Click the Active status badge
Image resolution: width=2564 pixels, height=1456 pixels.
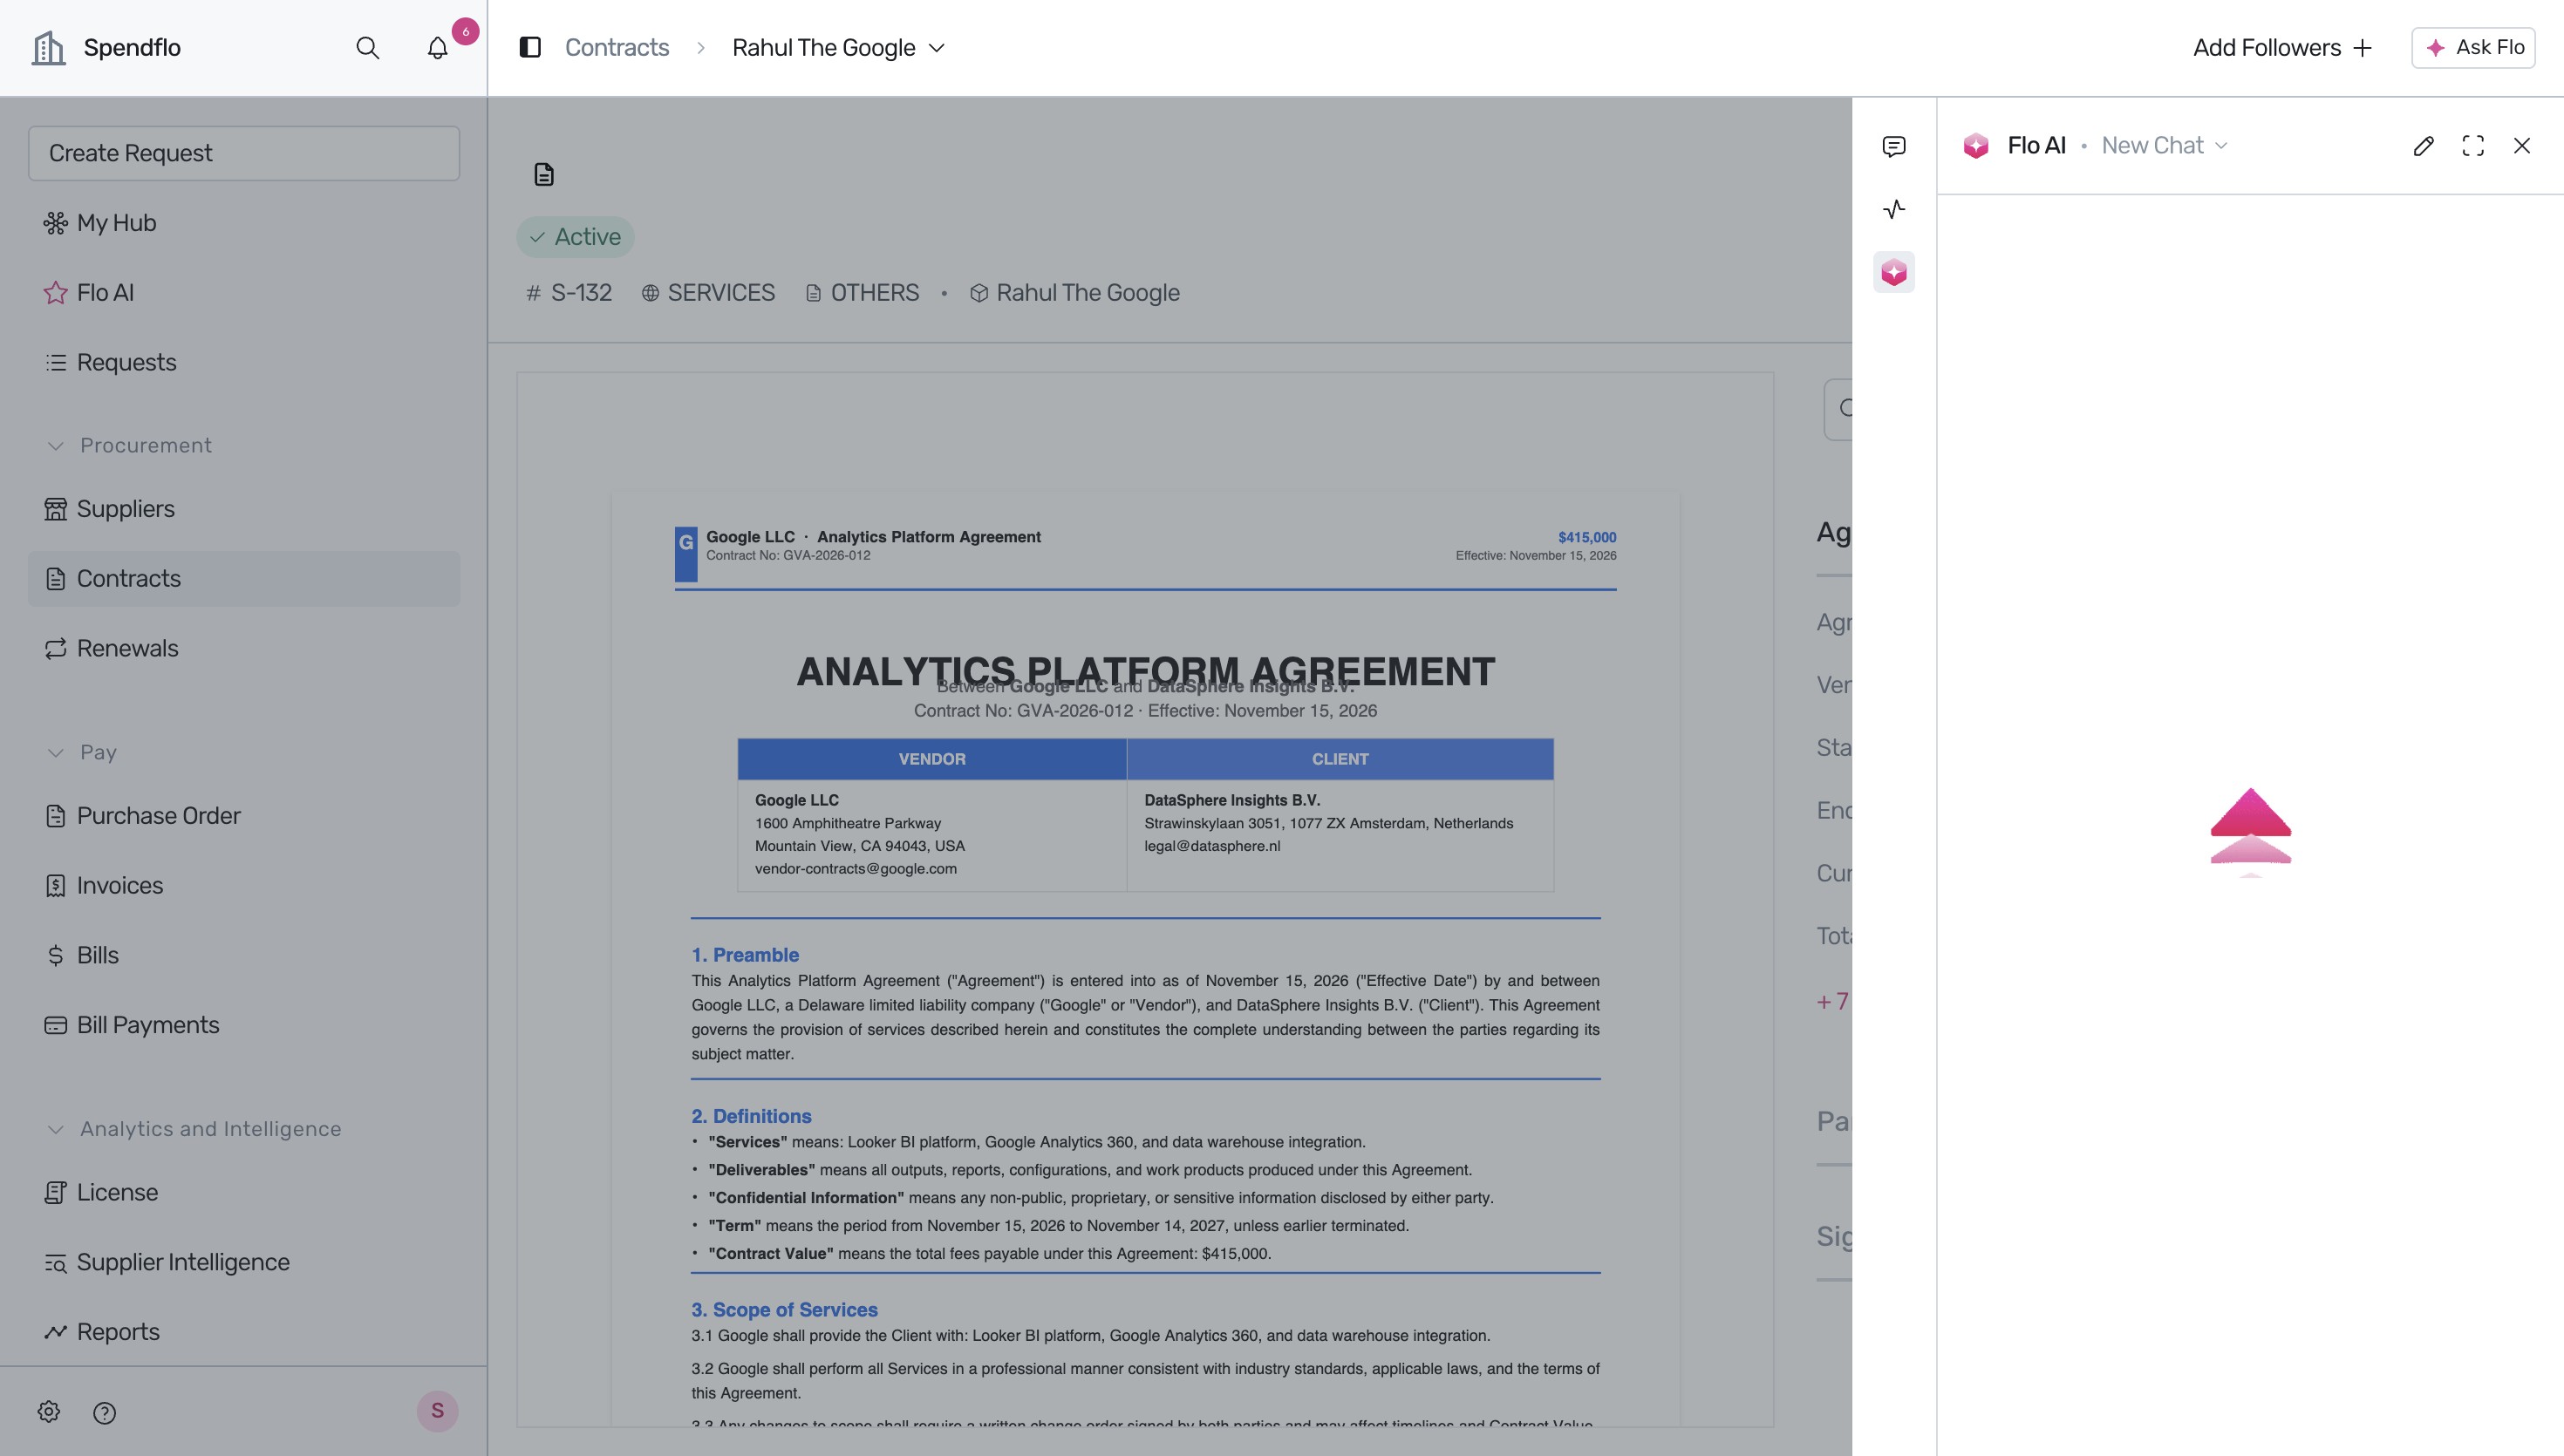point(575,237)
